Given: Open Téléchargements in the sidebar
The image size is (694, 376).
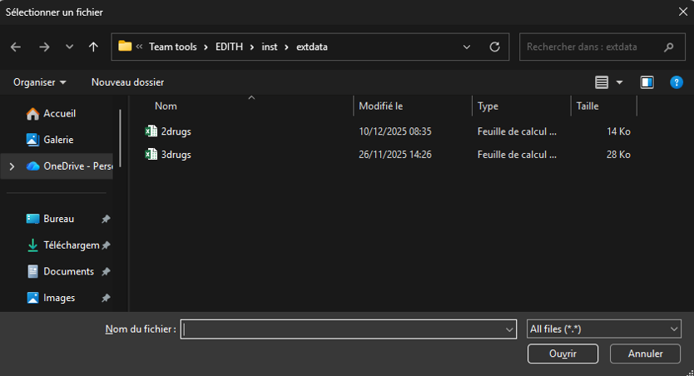Looking at the screenshot, I should tap(70, 245).
